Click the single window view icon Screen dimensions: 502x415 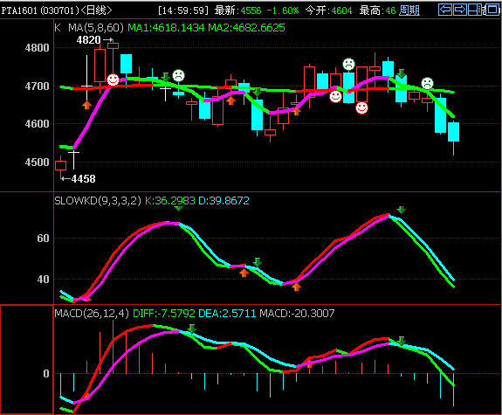coord(492,10)
